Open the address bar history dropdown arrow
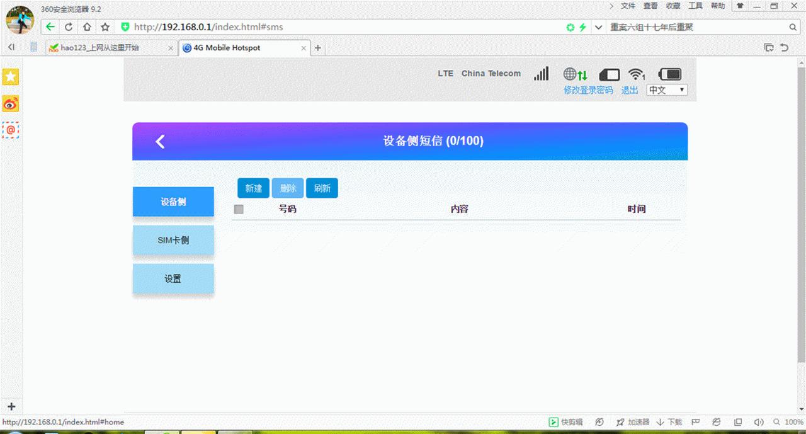Screen dimensions: 806x434 coord(598,26)
